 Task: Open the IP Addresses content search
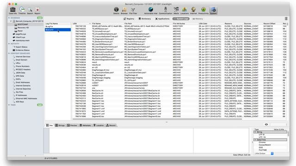21,95
